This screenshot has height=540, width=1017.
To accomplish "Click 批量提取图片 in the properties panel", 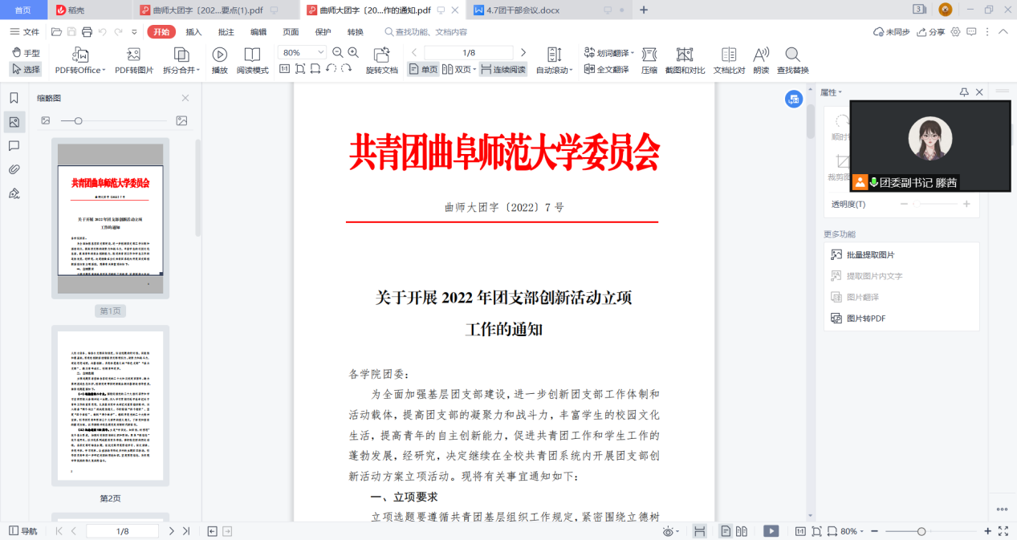I will click(870, 255).
